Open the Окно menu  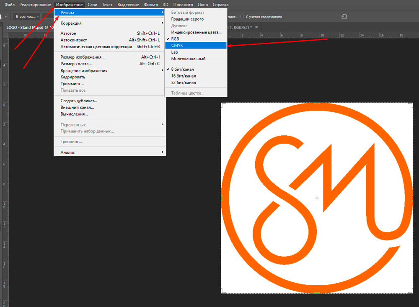tap(203, 5)
